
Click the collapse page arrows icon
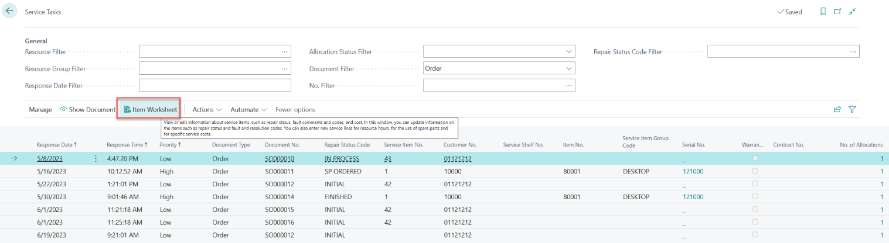click(852, 12)
